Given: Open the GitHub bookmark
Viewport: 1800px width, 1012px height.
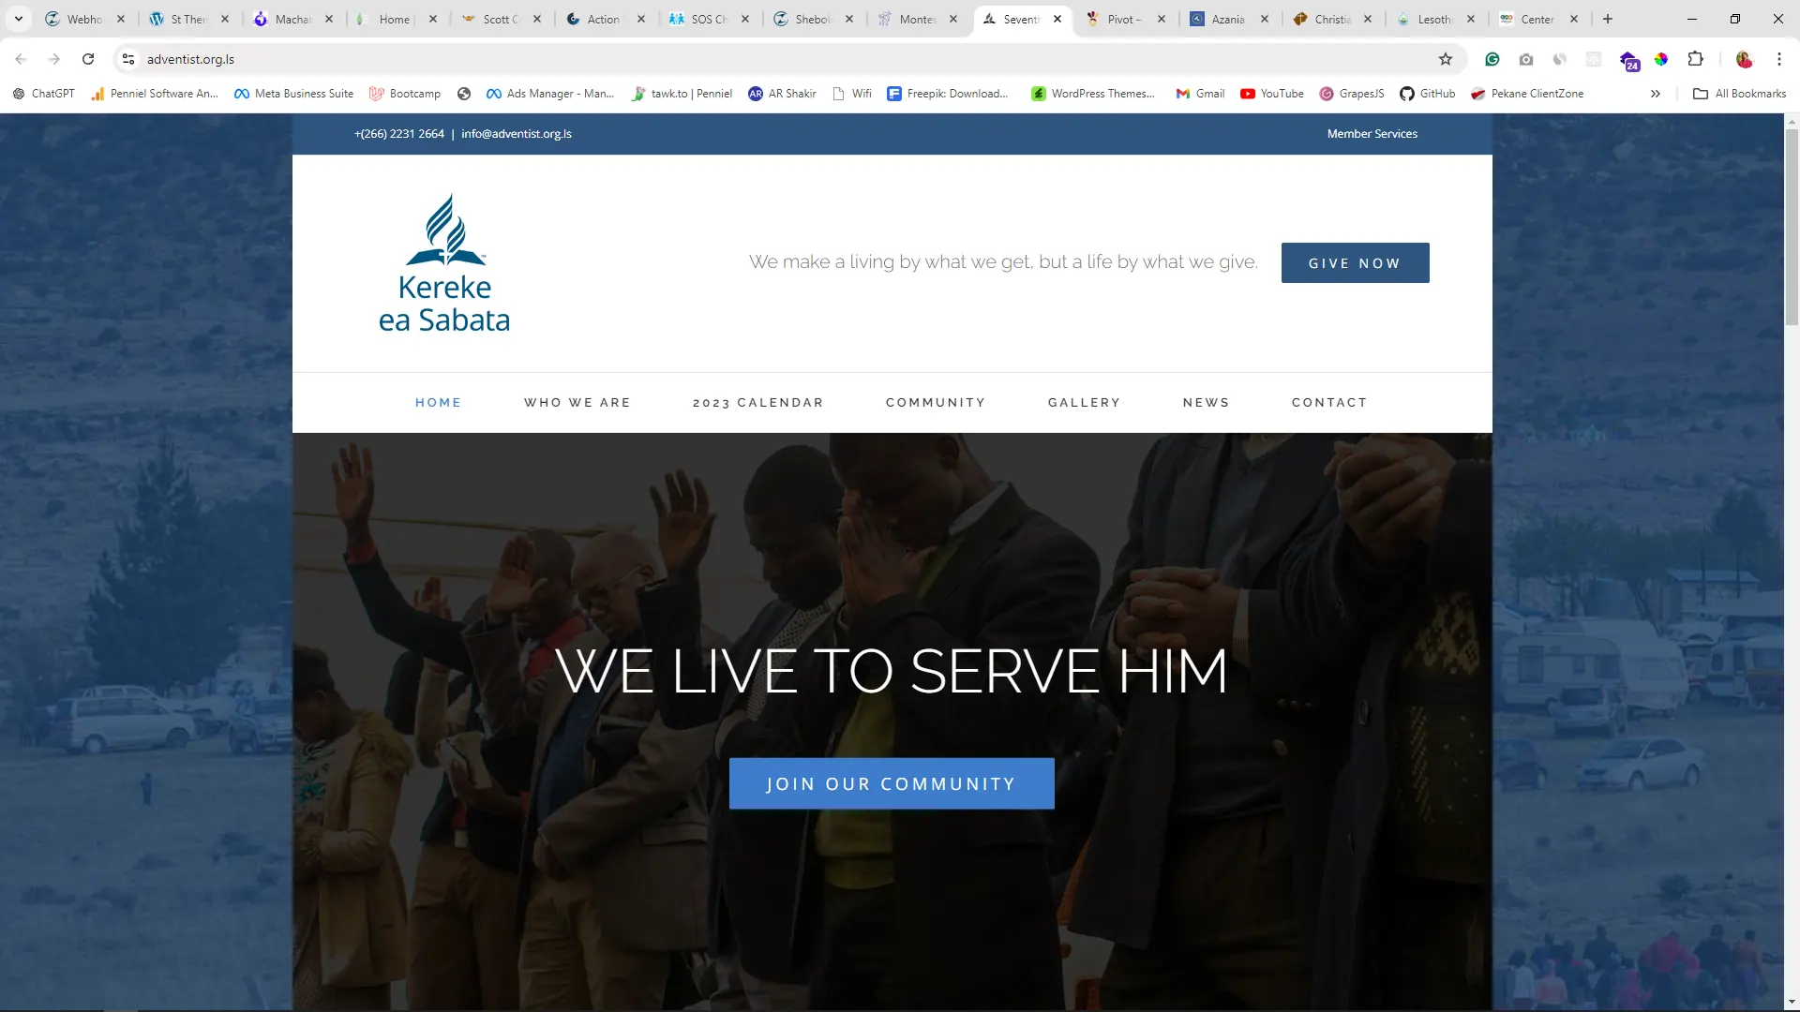Looking at the screenshot, I should 1427,94.
